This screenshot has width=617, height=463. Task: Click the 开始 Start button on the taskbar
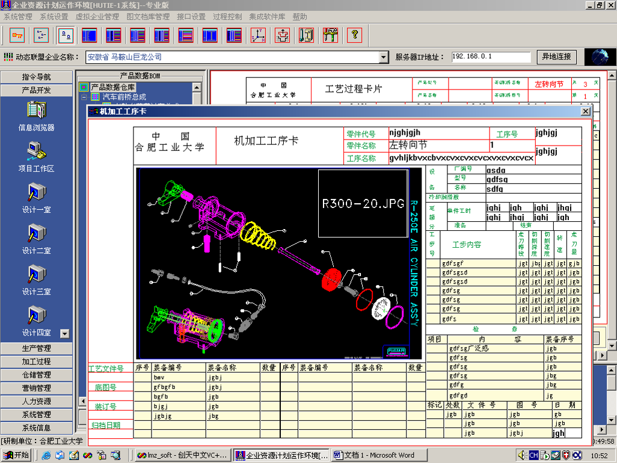(16, 455)
